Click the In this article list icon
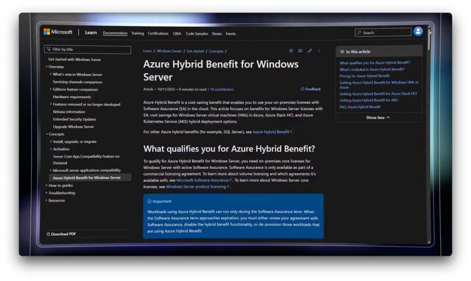 [x=342, y=52]
